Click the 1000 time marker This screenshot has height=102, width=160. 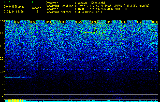coord(155,22)
